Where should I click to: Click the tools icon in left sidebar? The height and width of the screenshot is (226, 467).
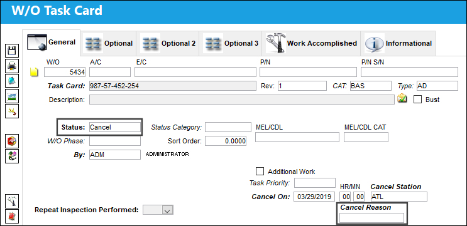pyautogui.click(x=12, y=202)
